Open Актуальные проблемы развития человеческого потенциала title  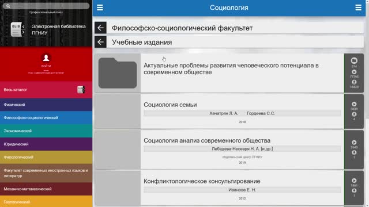[x=231, y=69]
